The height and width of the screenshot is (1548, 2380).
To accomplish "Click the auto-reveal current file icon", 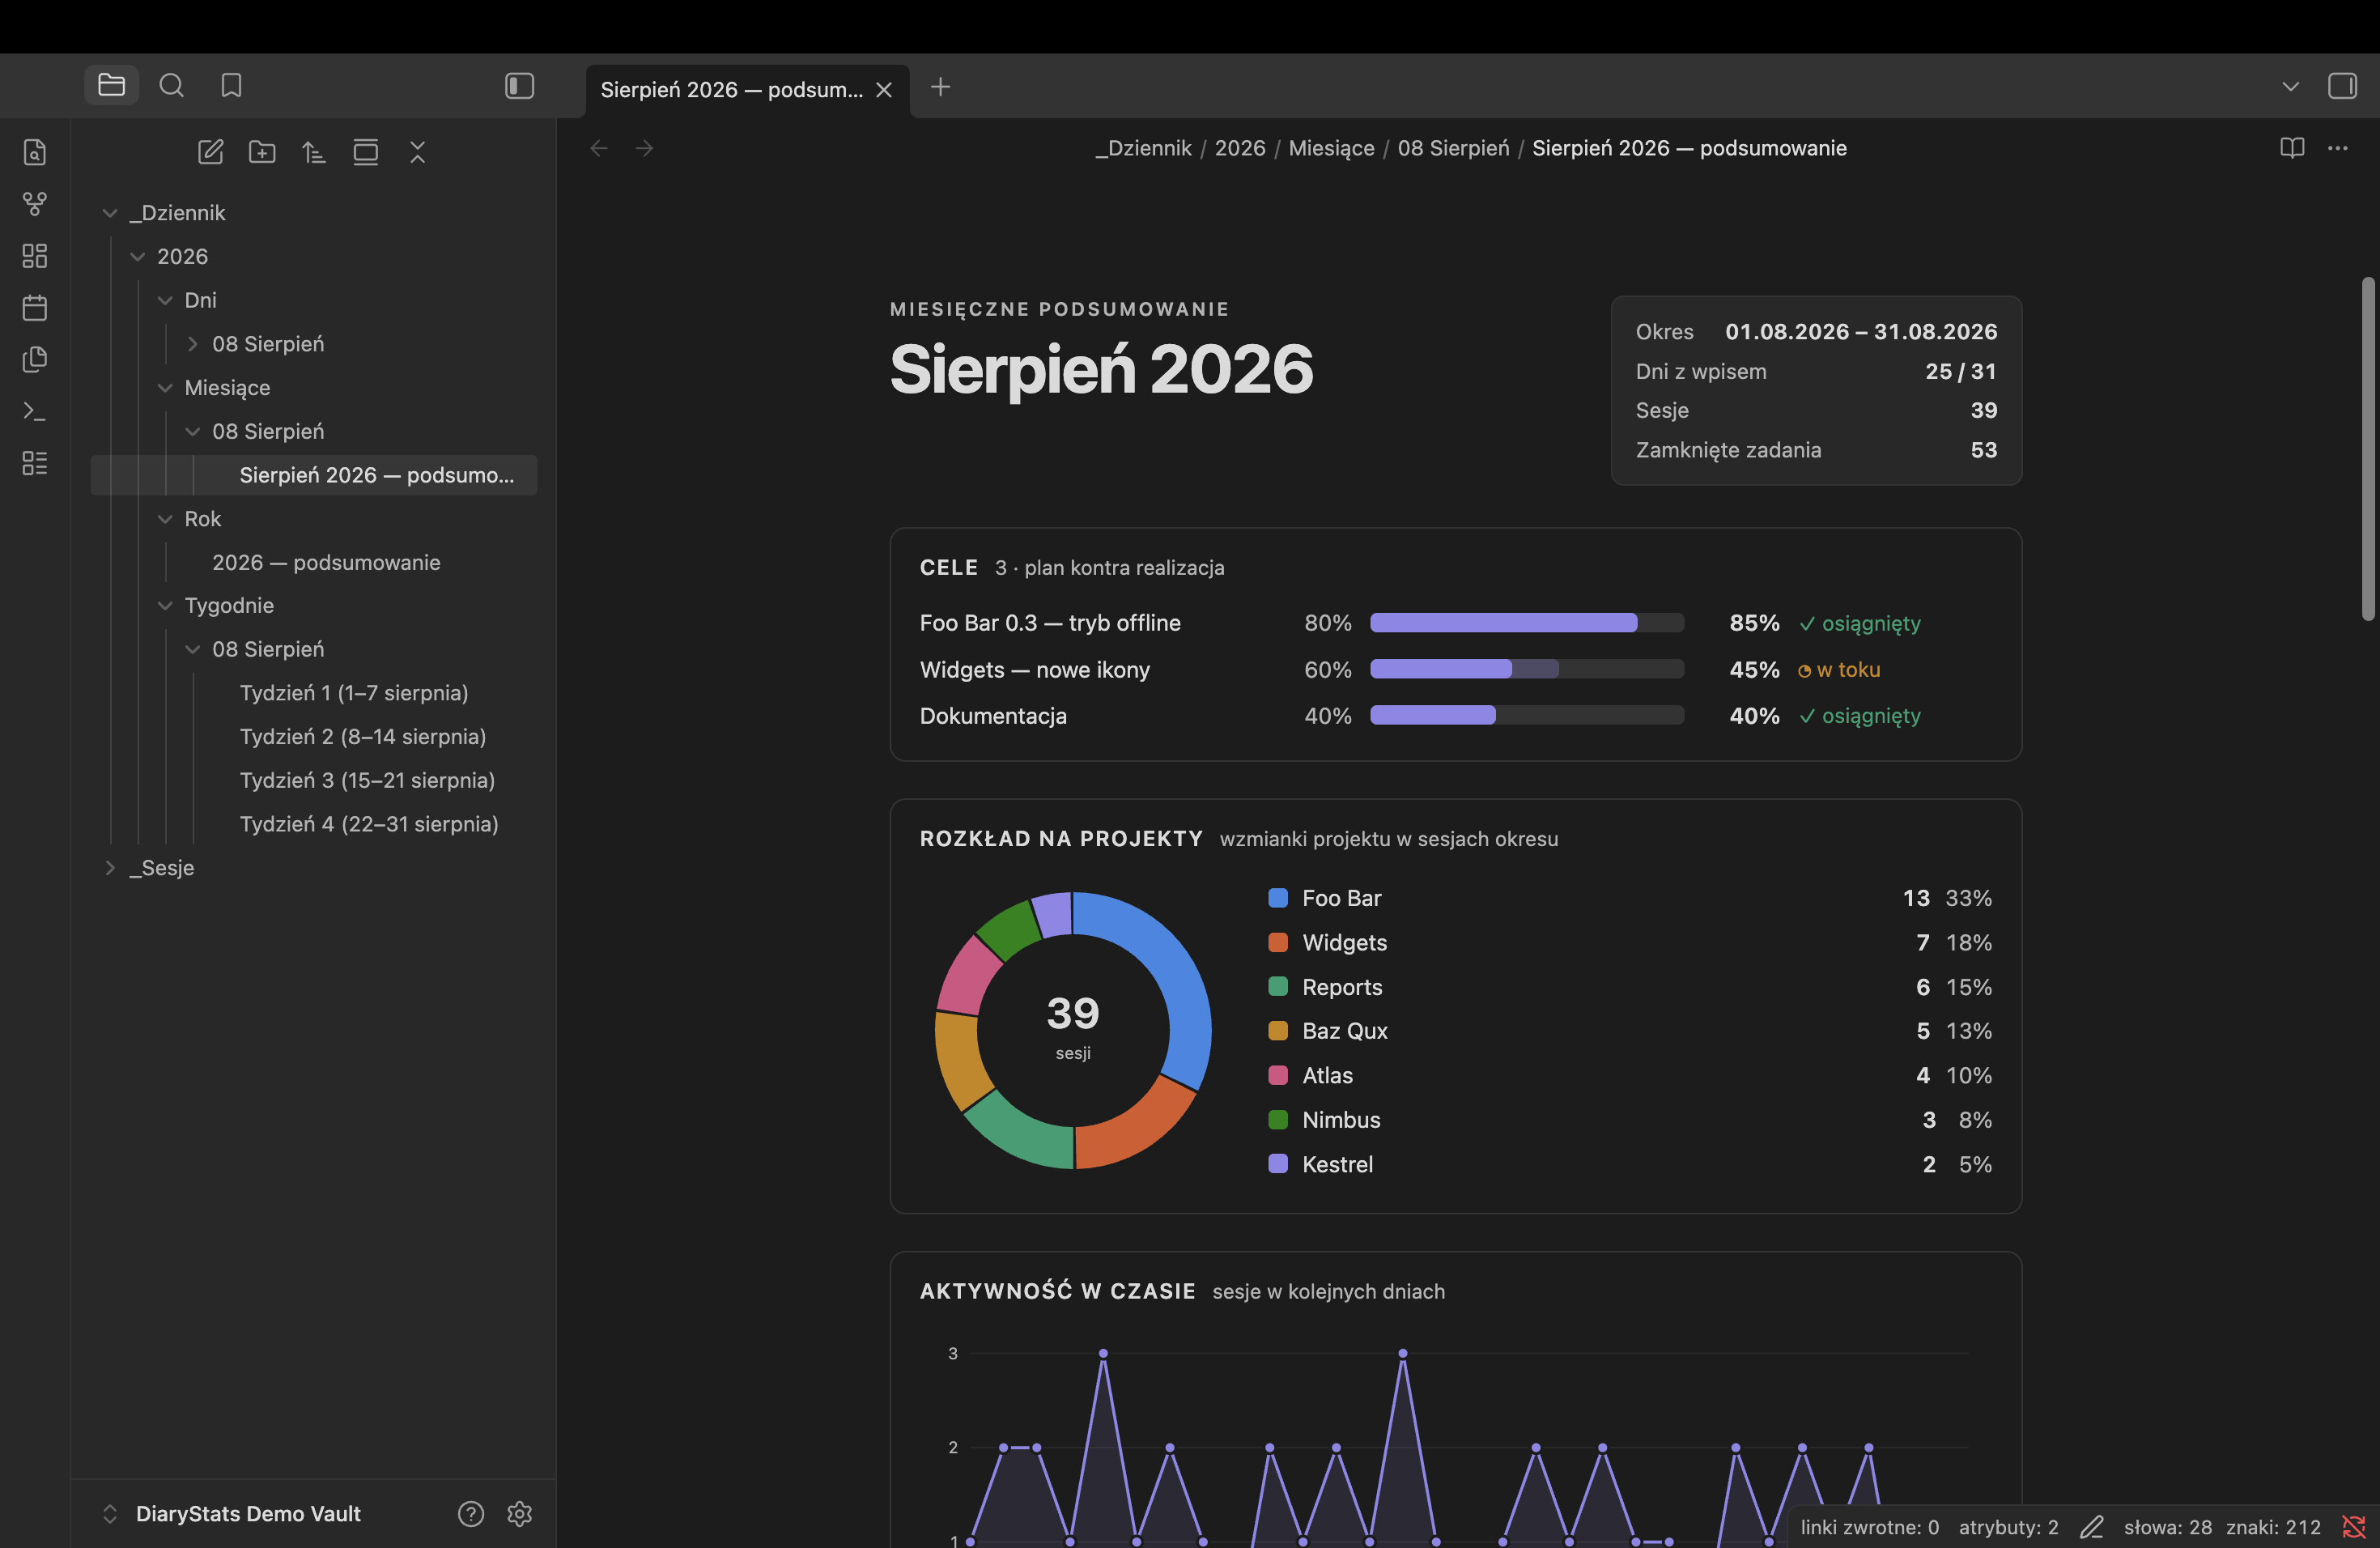I will coord(366,152).
